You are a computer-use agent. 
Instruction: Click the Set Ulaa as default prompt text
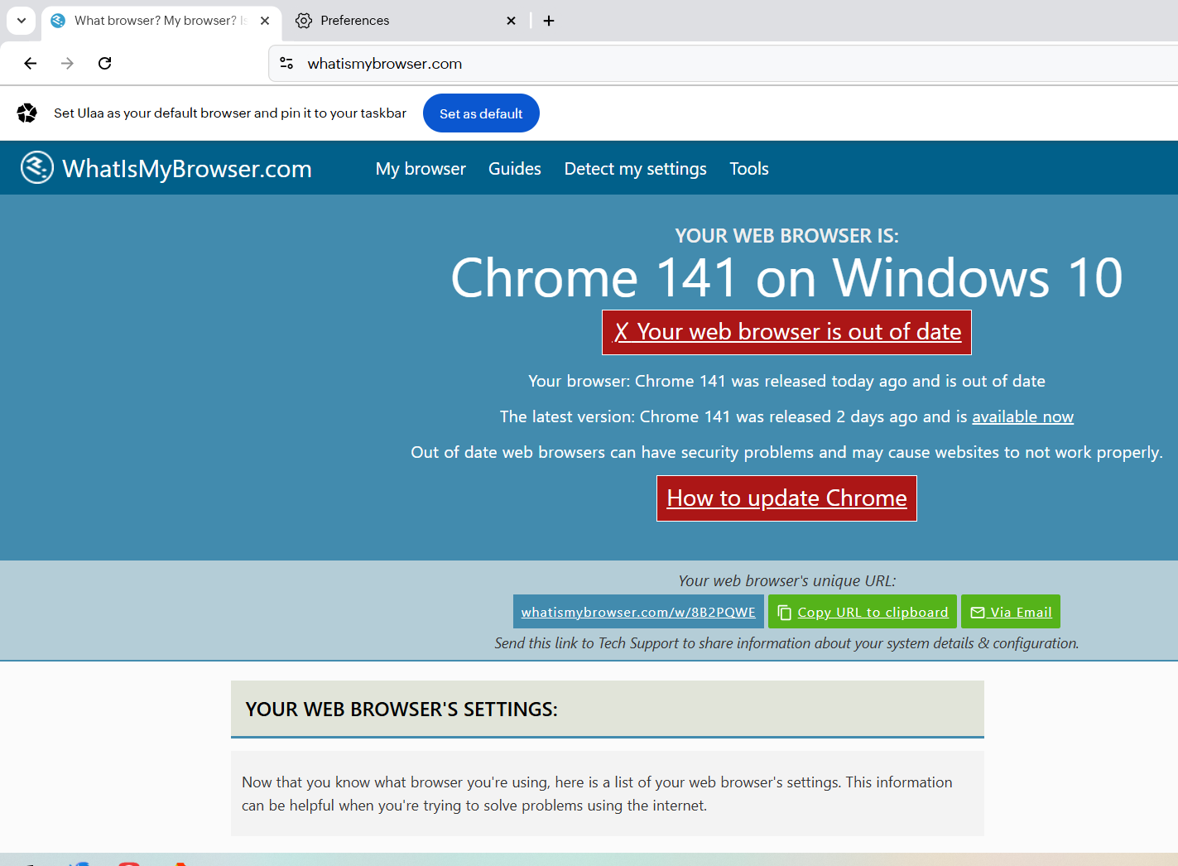[x=230, y=113]
